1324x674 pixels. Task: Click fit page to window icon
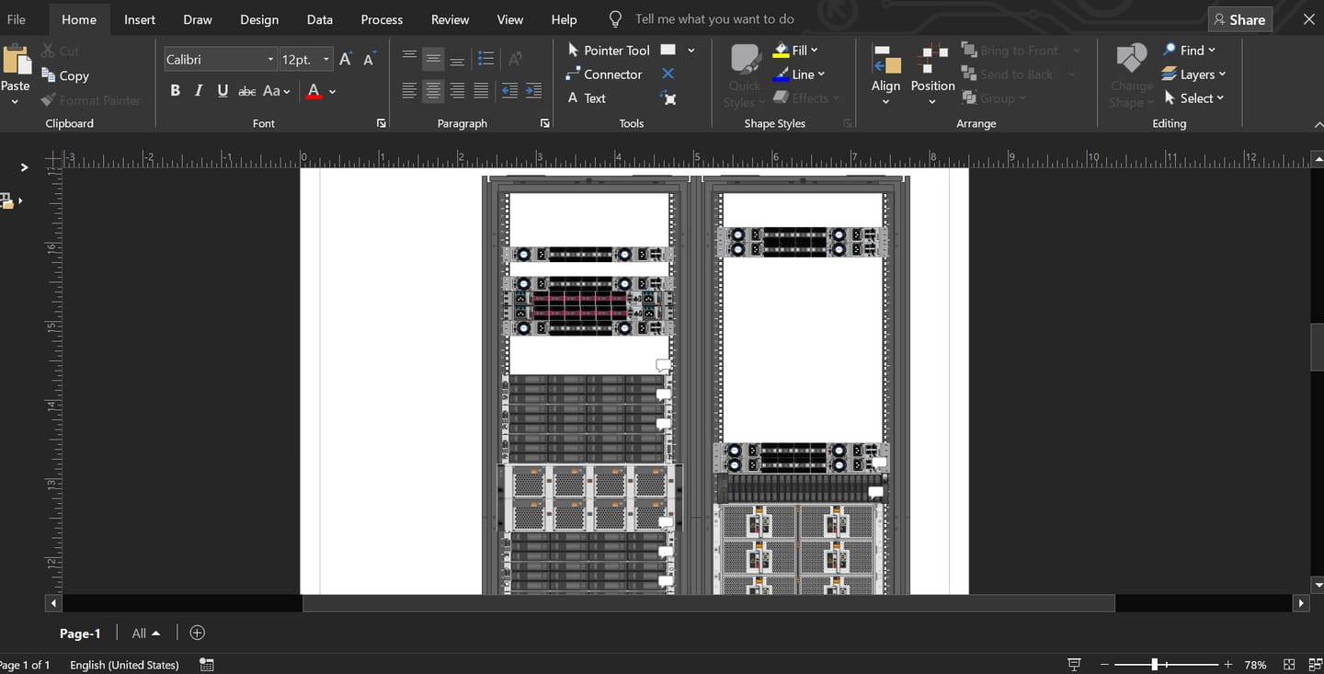1289,664
